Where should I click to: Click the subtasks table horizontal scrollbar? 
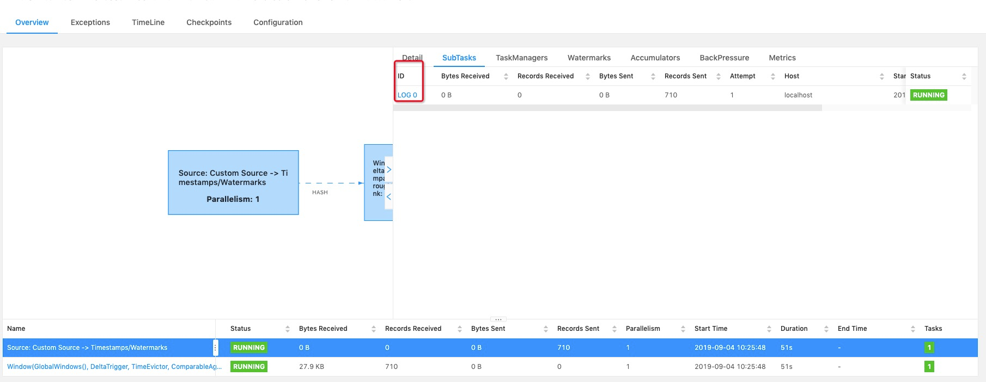607,108
